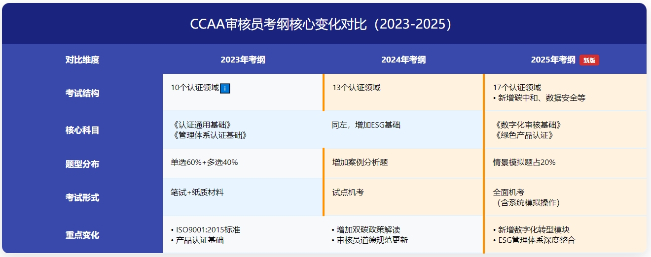Click the bullet 新增数字化转型模块
This screenshot has height=257, width=651.
(x=532, y=230)
